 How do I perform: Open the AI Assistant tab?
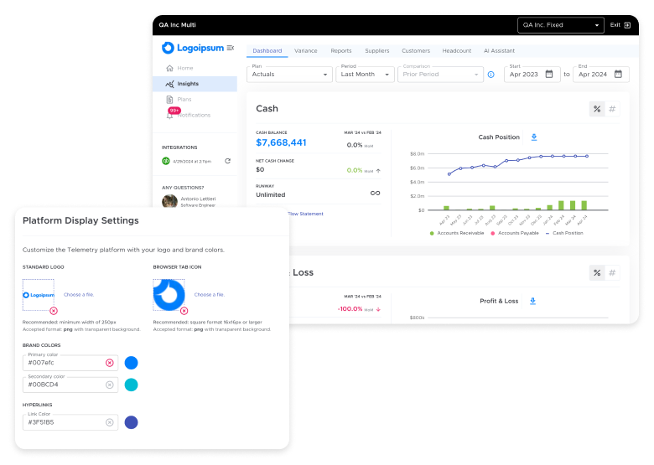pyautogui.click(x=499, y=51)
